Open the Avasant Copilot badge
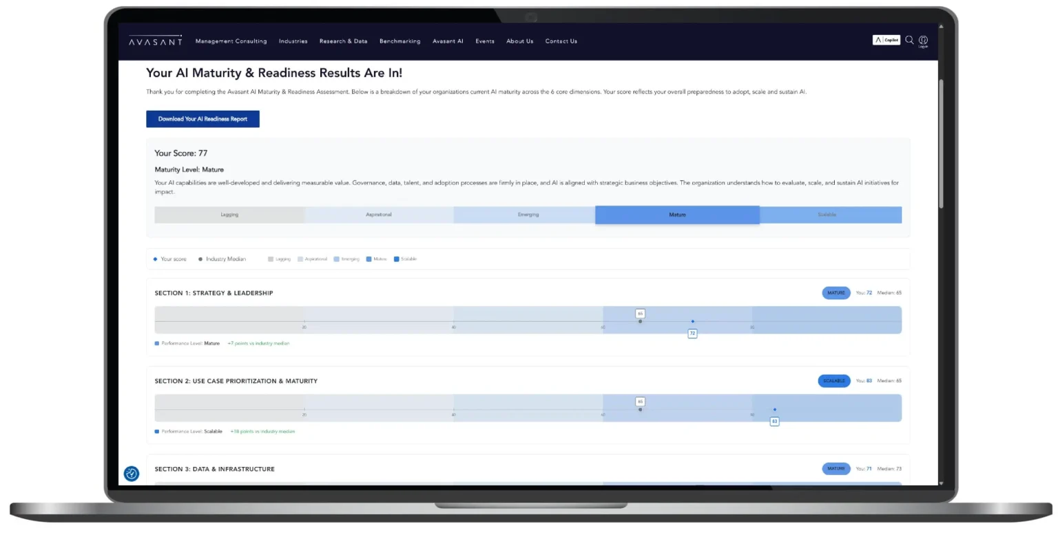This screenshot has height=537, width=1058. [x=886, y=40]
